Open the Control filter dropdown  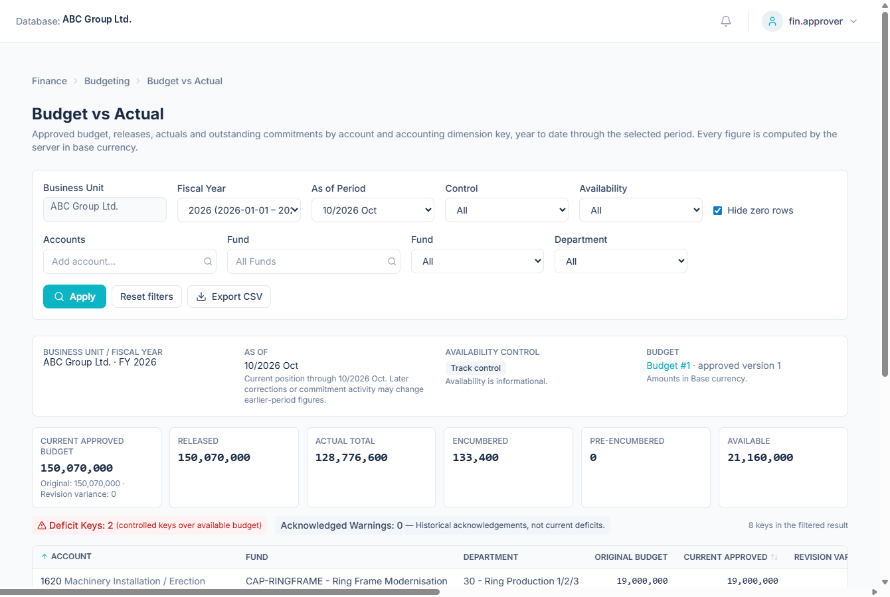point(507,210)
